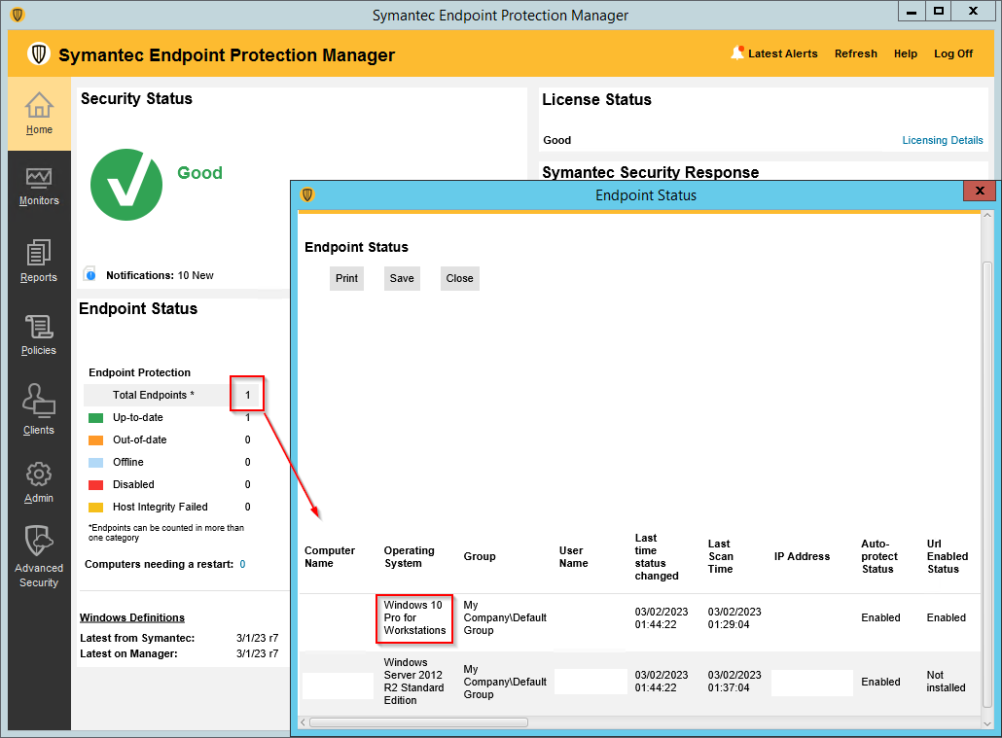Image resolution: width=1002 pixels, height=738 pixels.
Task: Click the horizontal scrollbar in Endpoint Status
Action: (x=418, y=722)
